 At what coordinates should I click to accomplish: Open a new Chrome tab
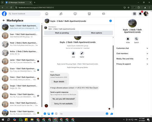[x=35, y=2]
